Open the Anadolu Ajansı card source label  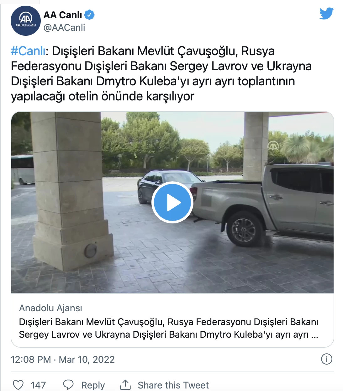click(50, 308)
